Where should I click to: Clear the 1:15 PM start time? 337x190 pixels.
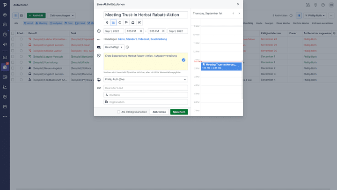pyautogui.click(x=141, y=31)
